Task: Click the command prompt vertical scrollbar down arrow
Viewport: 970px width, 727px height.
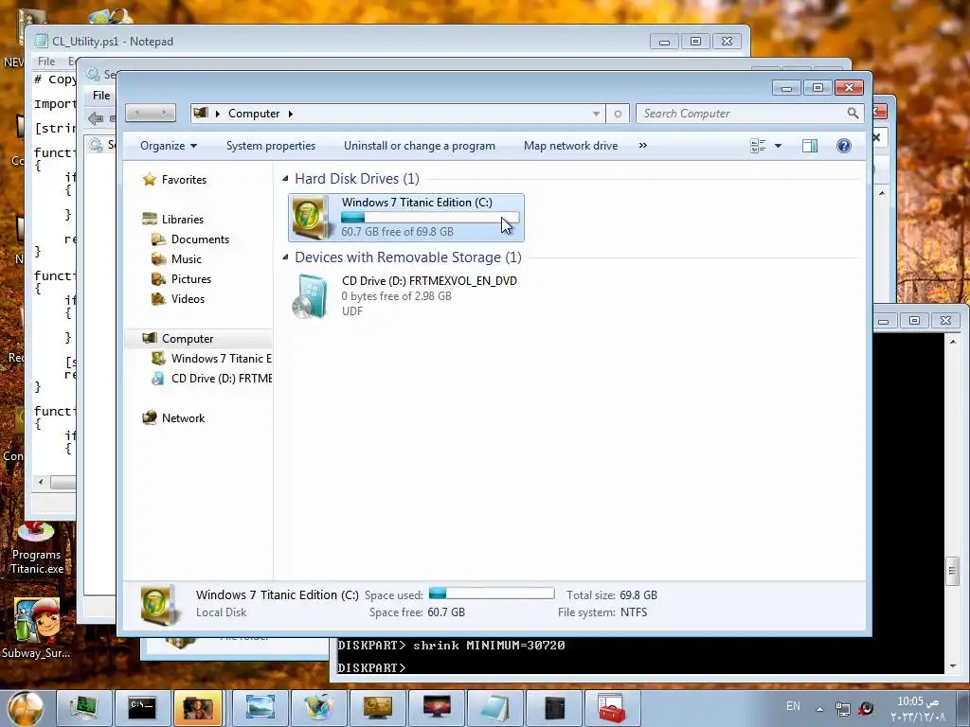Action: point(953,666)
